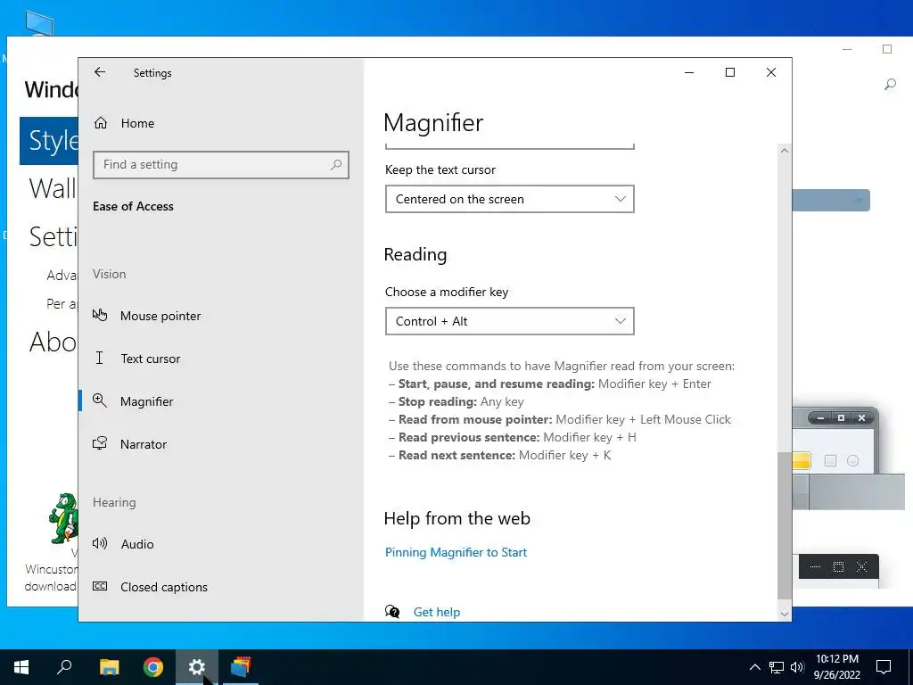Click the Magnifier zoom icon in sidebar
The width and height of the screenshot is (913, 685).
point(100,400)
